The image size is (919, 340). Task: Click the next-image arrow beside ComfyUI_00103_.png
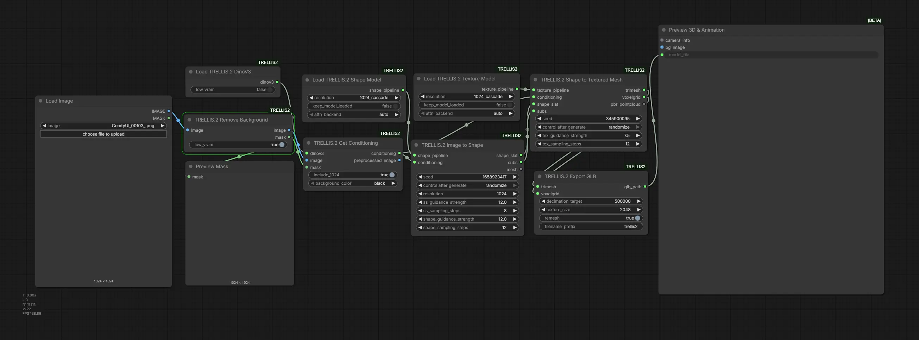click(162, 126)
